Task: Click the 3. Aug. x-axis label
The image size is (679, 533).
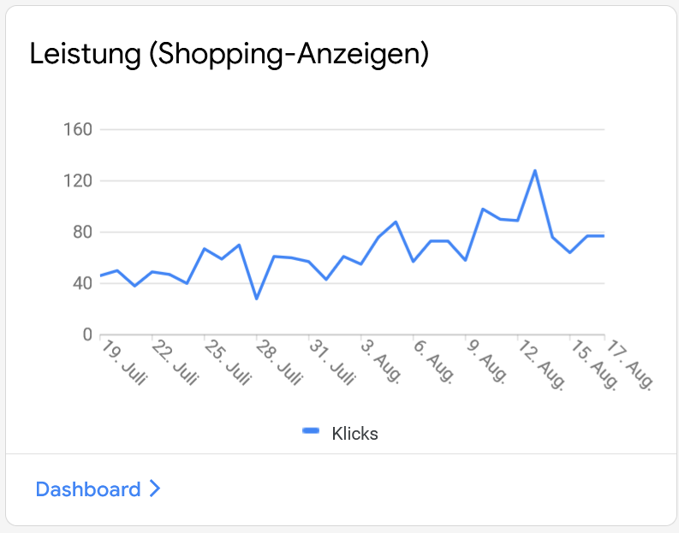Action: coord(382,361)
